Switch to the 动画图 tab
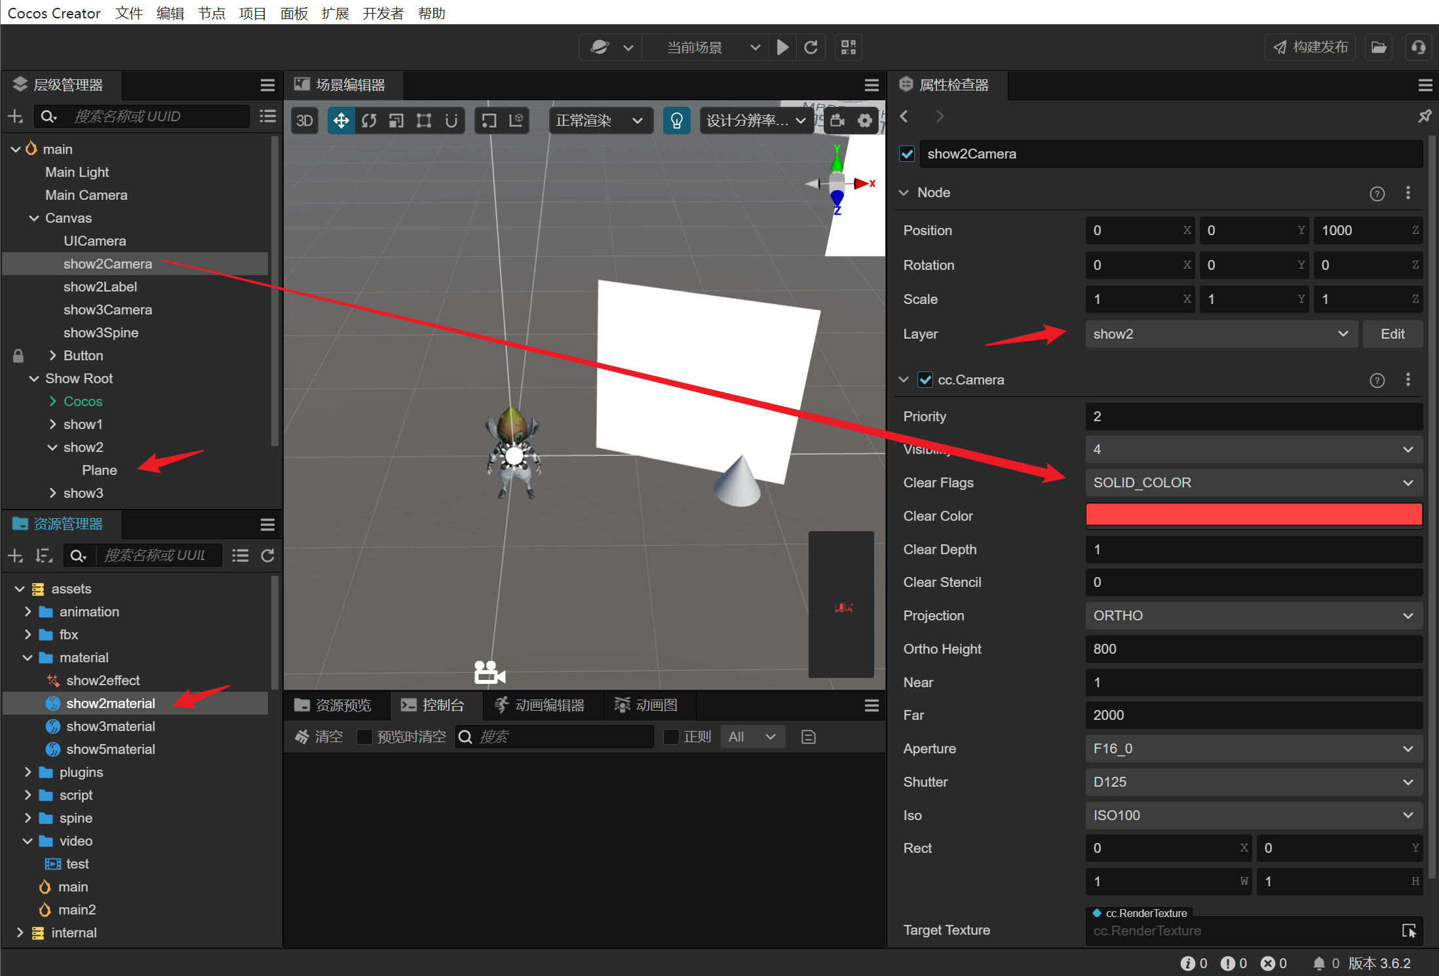Screen dimensions: 1439x976 pyautogui.click(x=646, y=705)
